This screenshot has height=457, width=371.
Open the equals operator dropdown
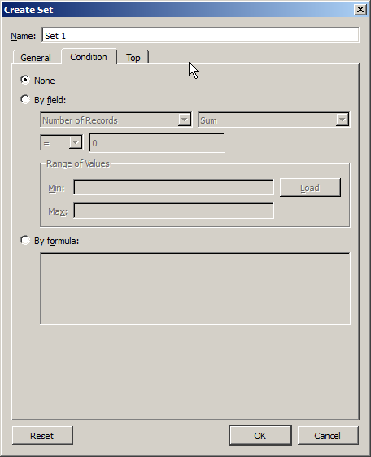(x=62, y=143)
